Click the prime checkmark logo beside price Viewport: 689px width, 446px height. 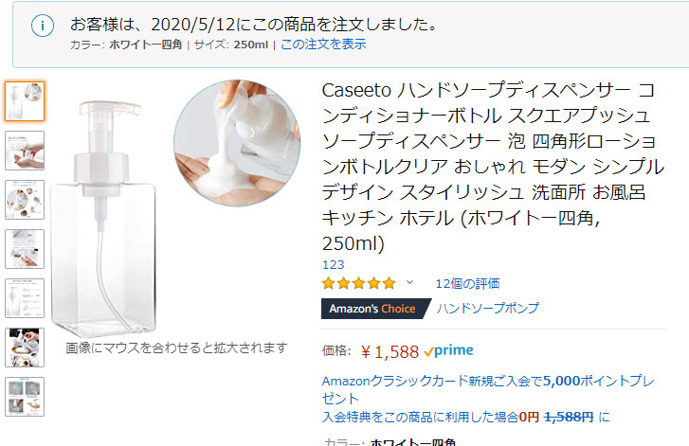(x=448, y=350)
